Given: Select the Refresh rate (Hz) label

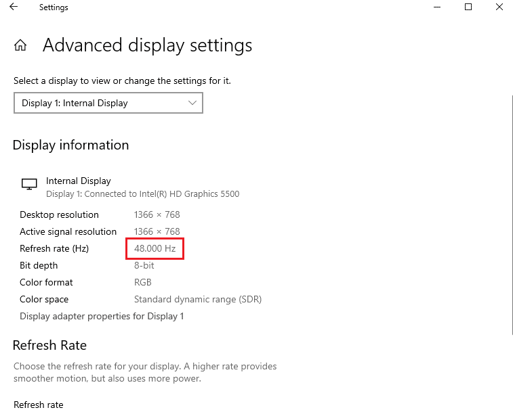Looking at the screenshot, I should coord(54,248).
